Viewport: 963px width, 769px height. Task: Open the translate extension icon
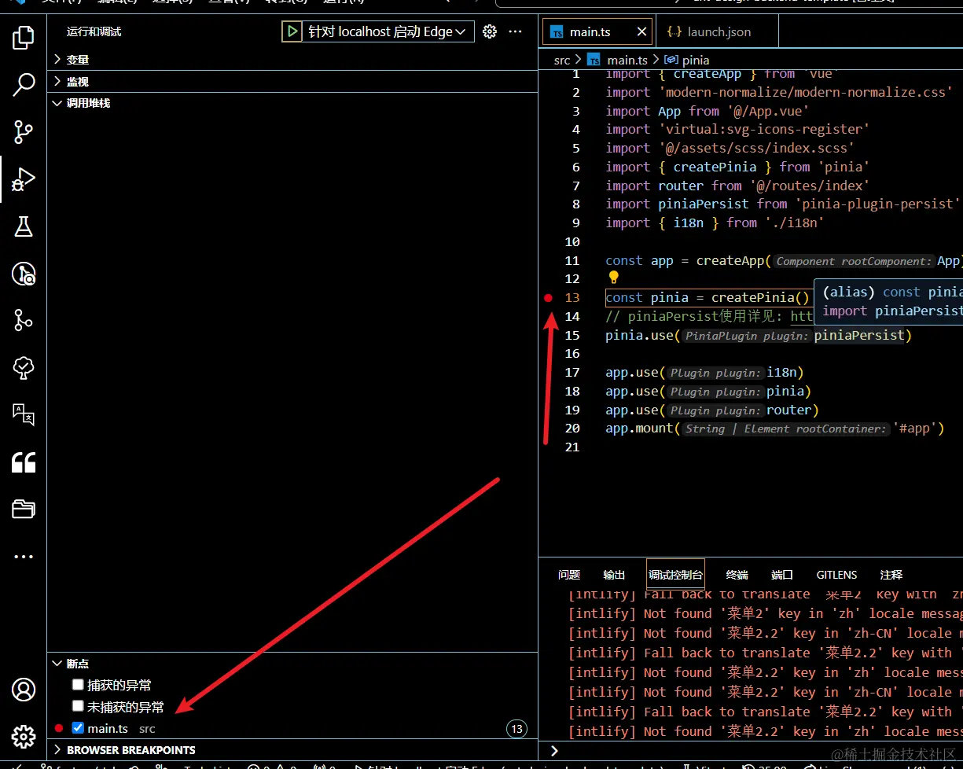[x=24, y=414]
